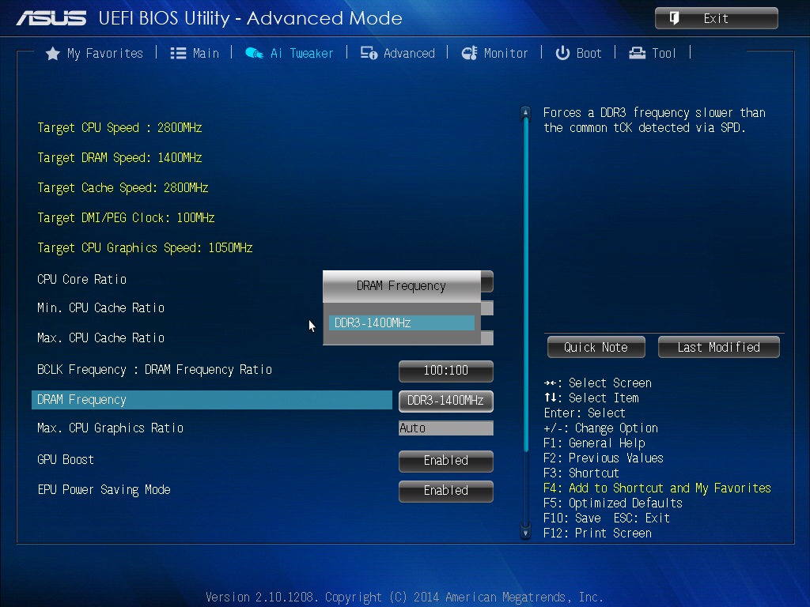Select the CPU Core Ratio setting
This screenshot has height=607, width=810.
tap(81, 280)
